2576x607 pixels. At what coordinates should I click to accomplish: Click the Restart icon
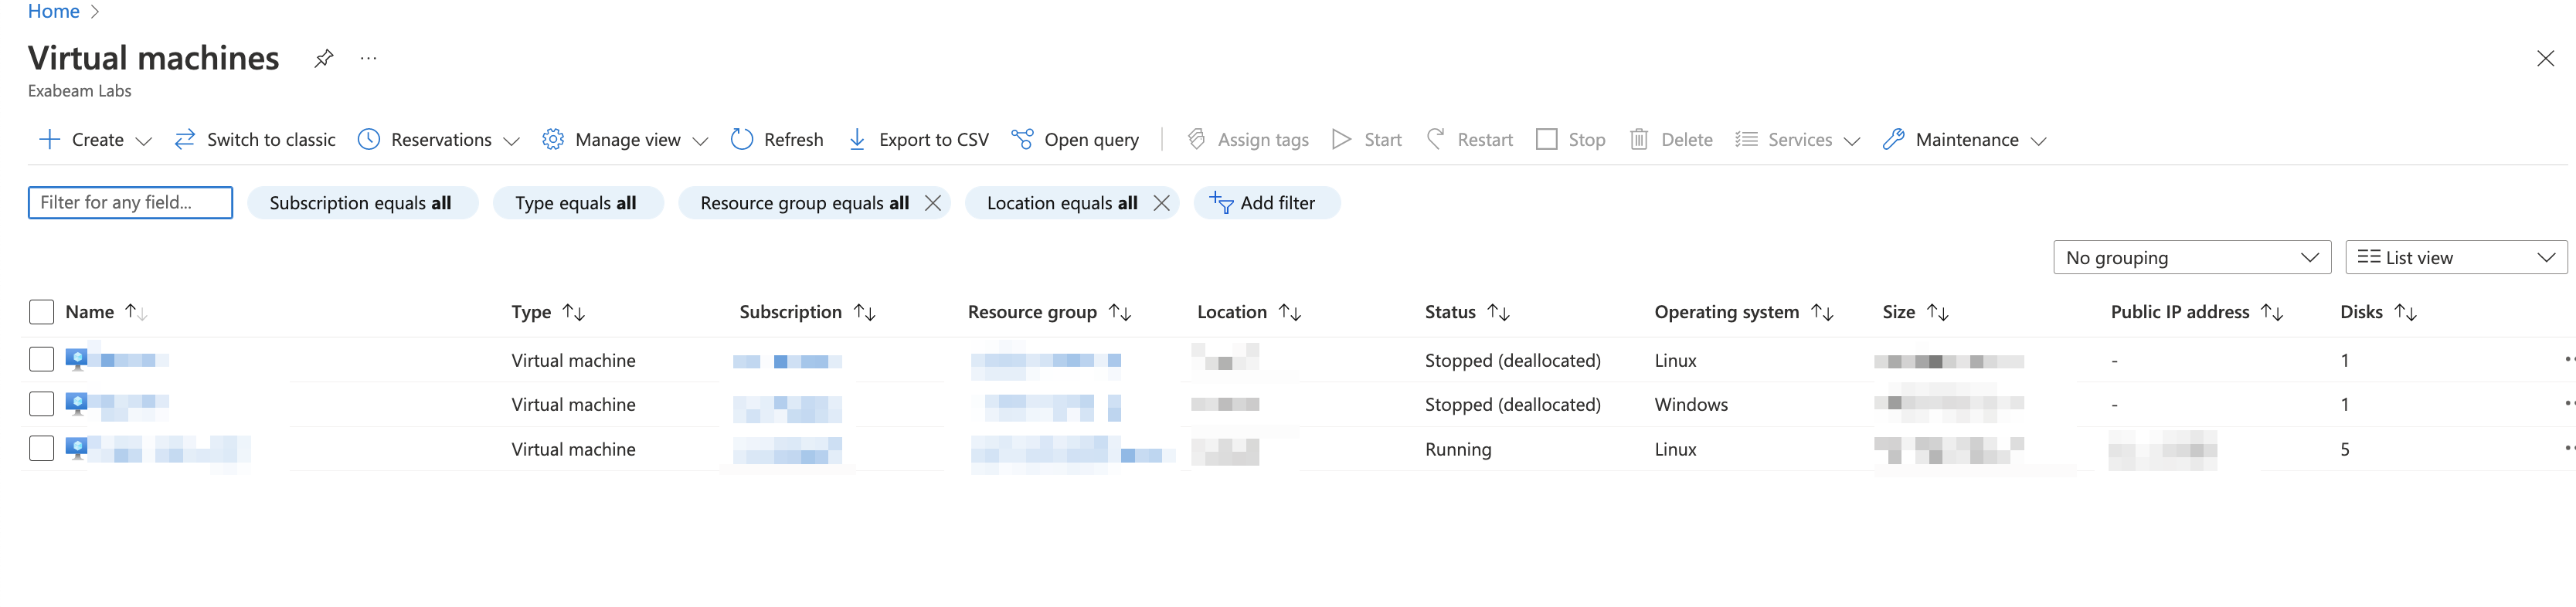click(x=1435, y=140)
